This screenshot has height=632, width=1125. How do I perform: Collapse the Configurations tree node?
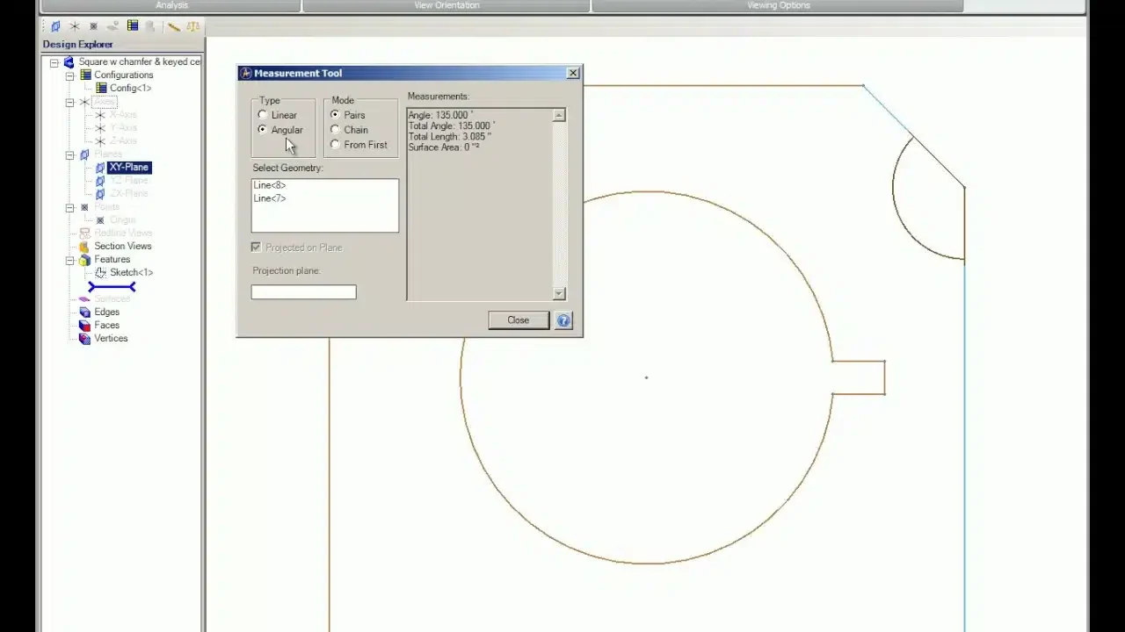[70, 75]
